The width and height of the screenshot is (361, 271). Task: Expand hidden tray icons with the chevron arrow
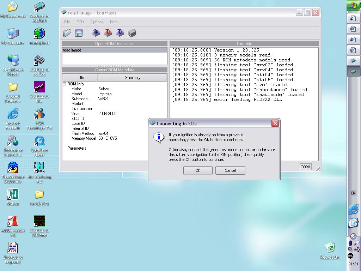[353, 236]
